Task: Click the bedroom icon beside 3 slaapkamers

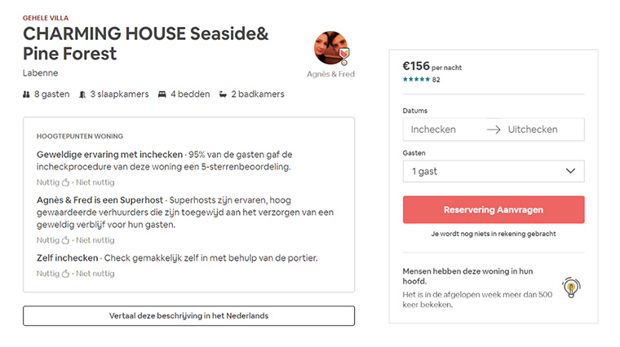Action: point(82,94)
